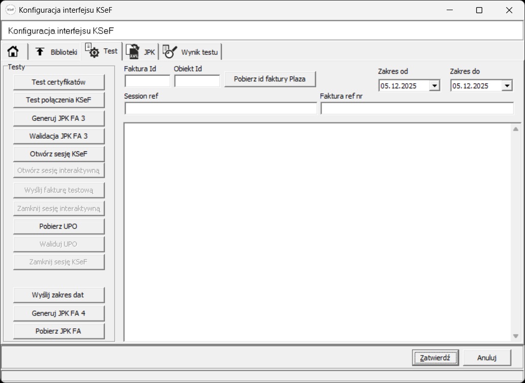This screenshot has width=525, height=383.
Task: Click the Pobierz UPO button
Action: coord(59,226)
